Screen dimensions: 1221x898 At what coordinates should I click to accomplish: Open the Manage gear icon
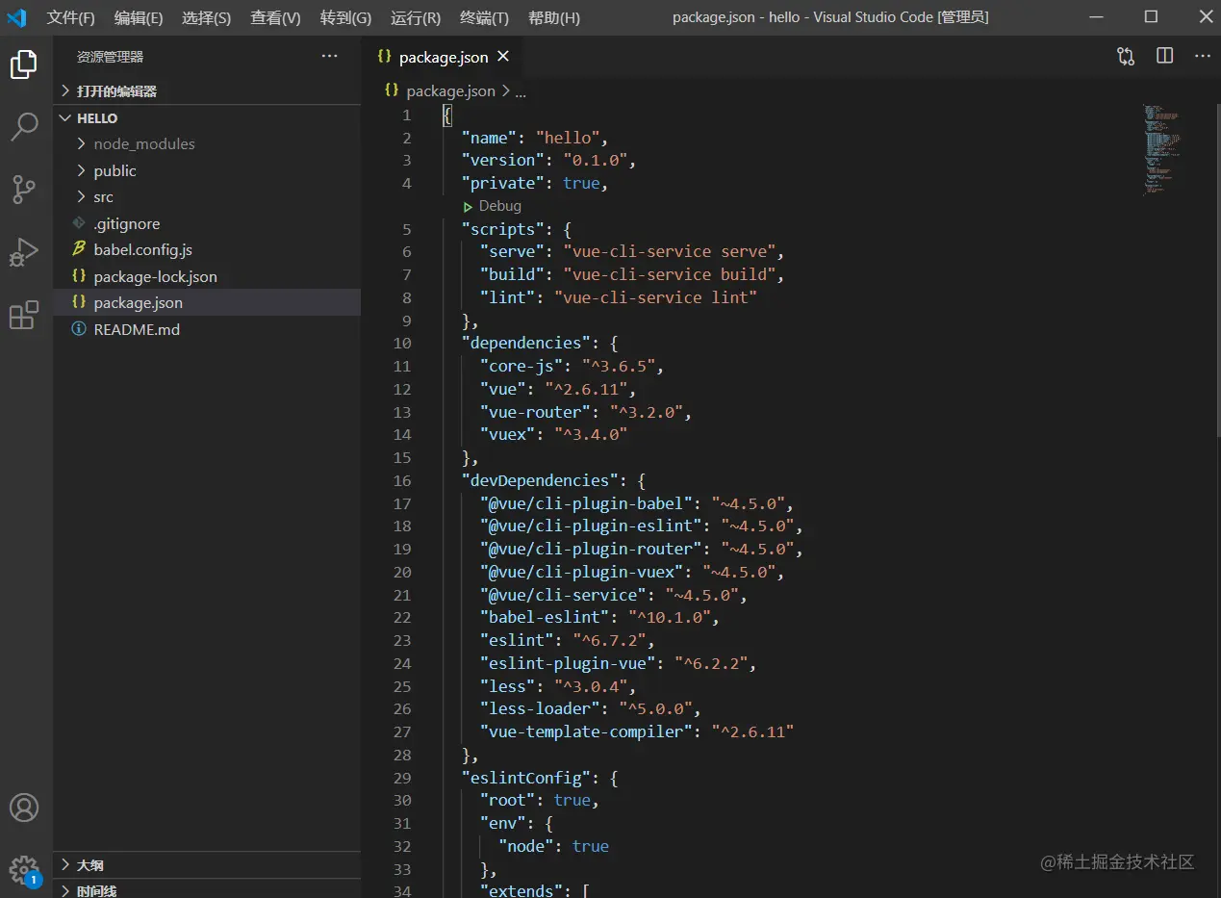24,870
